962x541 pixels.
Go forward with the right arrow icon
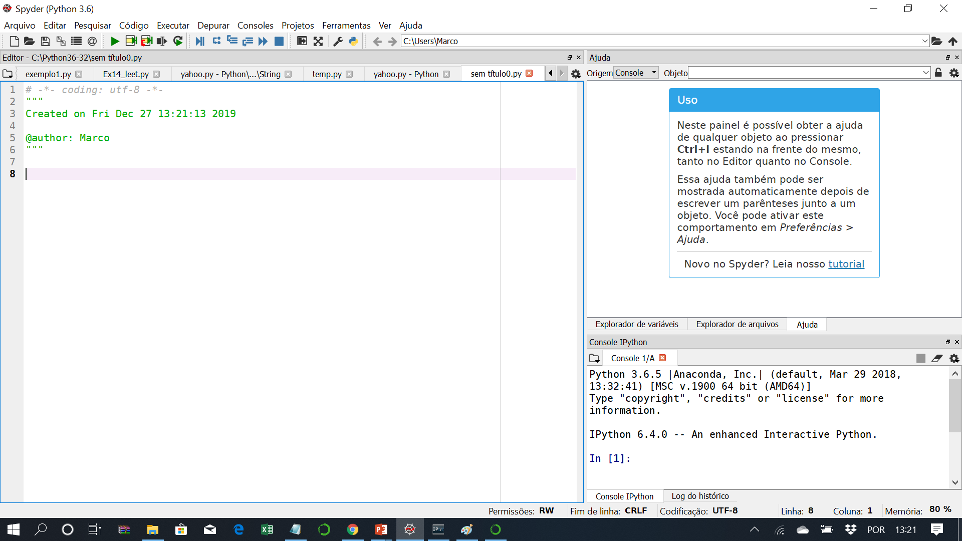(392, 41)
